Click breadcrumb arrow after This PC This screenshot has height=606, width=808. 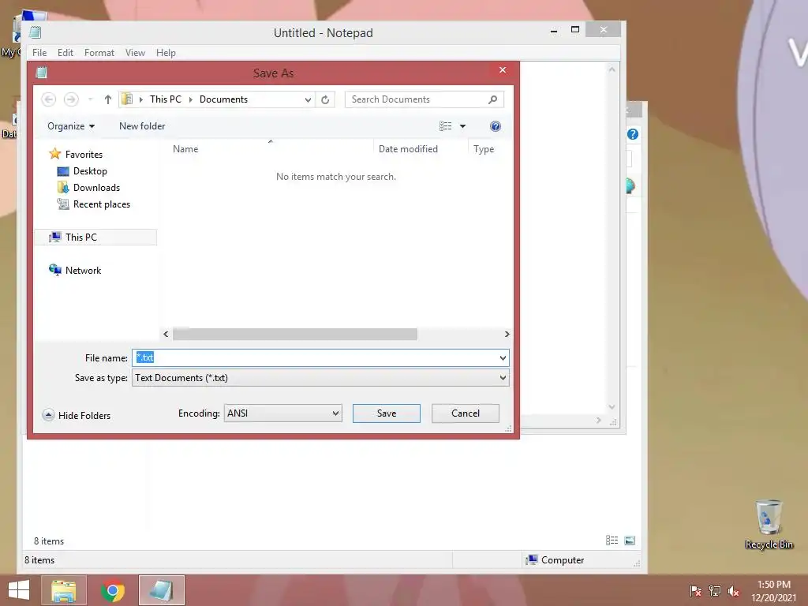tap(191, 99)
